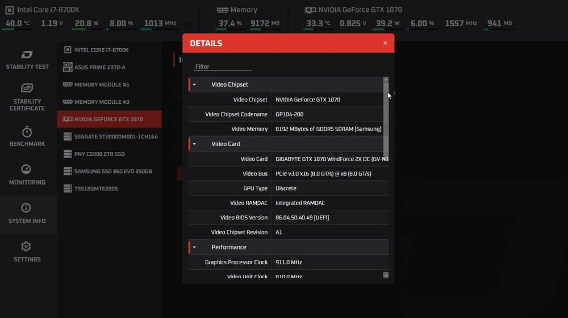Click the GIGABYTE GTX 1070 WindForce 2X OC value
The image size is (568, 318).
point(332,159)
